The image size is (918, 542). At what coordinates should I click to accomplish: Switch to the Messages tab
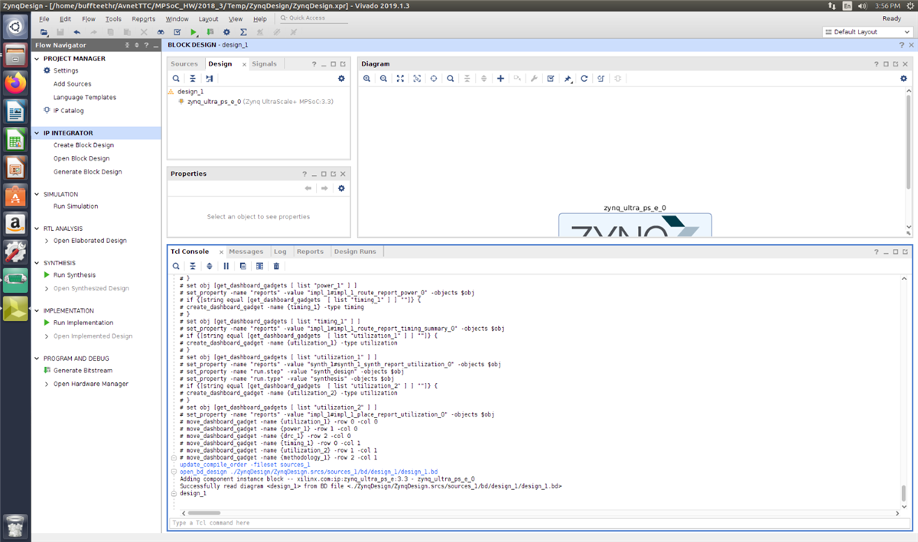pos(246,252)
